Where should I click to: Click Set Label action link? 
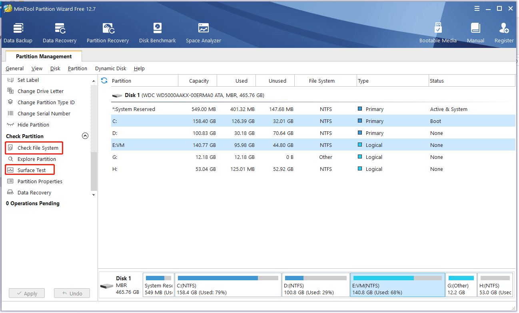point(28,80)
